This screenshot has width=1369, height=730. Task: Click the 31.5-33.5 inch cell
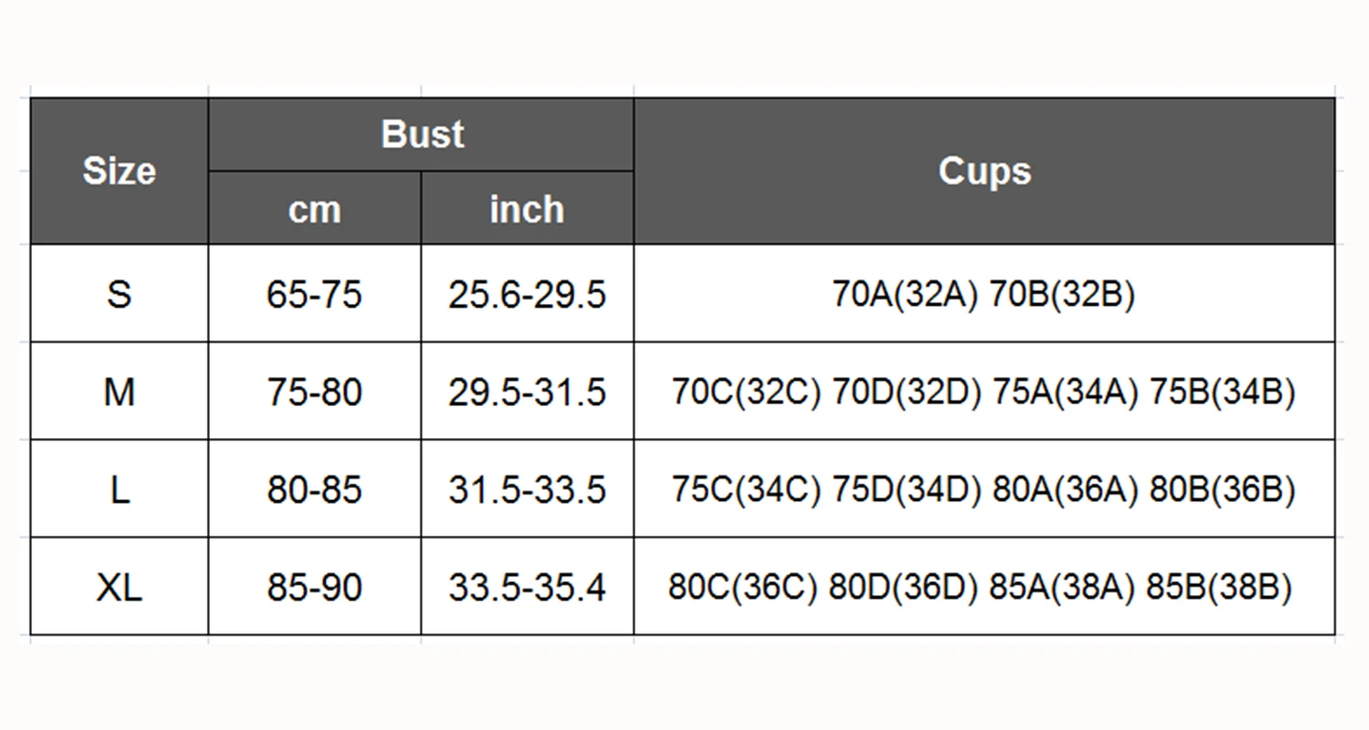[528, 489]
